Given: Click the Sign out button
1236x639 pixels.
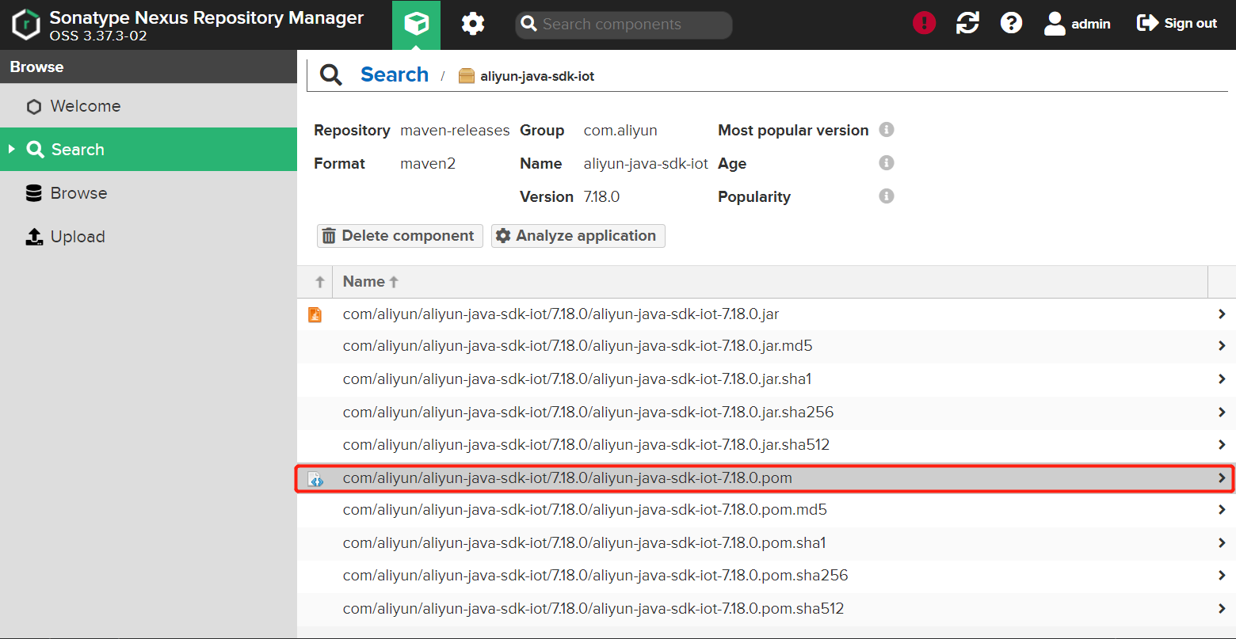Looking at the screenshot, I should pos(1177,24).
